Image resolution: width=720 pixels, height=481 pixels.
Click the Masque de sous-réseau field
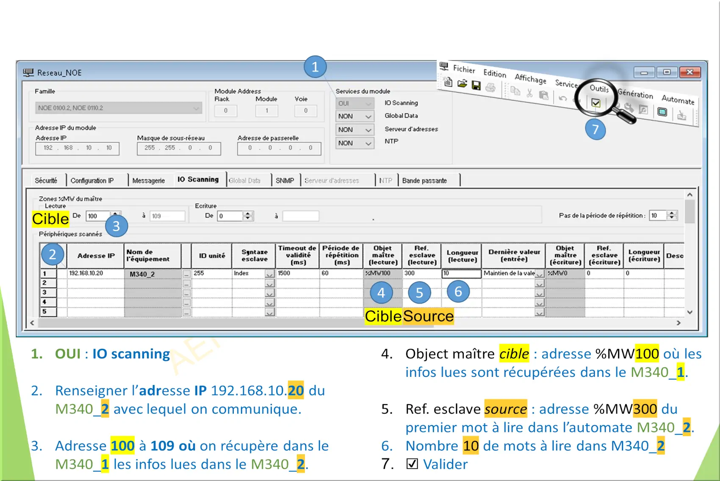click(x=179, y=148)
